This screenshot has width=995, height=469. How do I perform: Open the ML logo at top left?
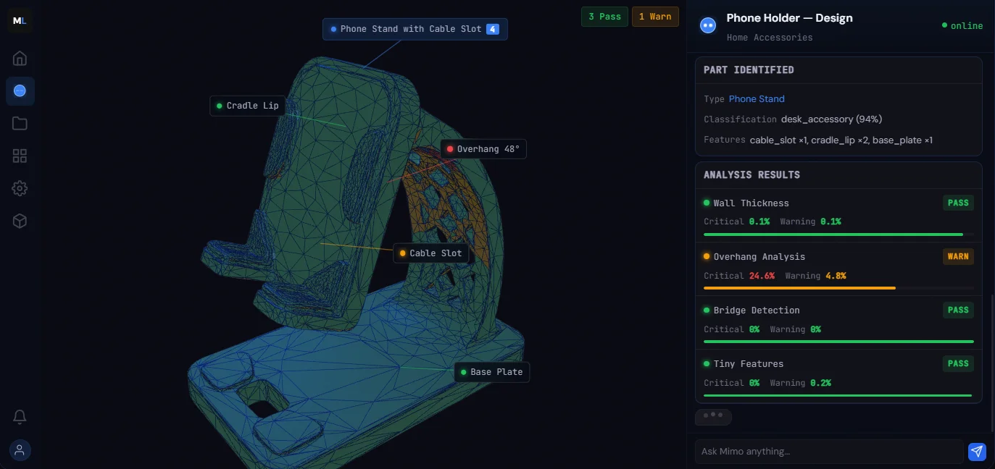pyautogui.click(x=20, y=20)
